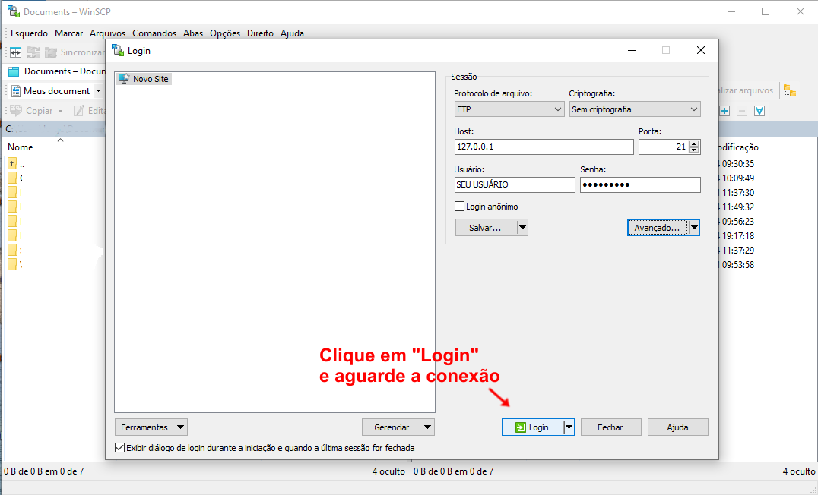The width and height of the screenshot is (818, 495).
Task: Open the Arquivos menu
Action: [107, 33]
